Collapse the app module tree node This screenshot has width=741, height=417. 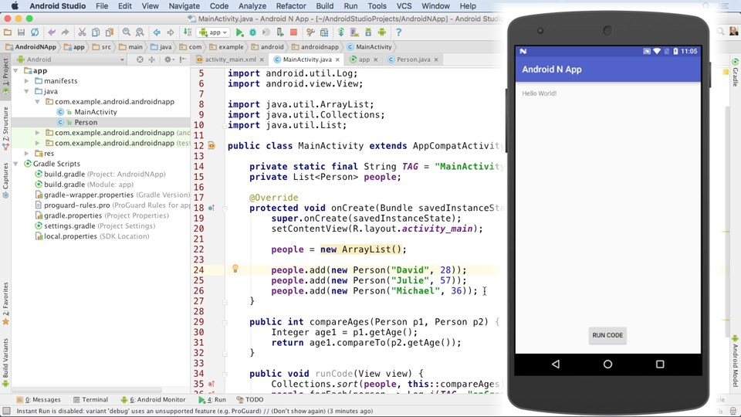click(x=16, y=70)
